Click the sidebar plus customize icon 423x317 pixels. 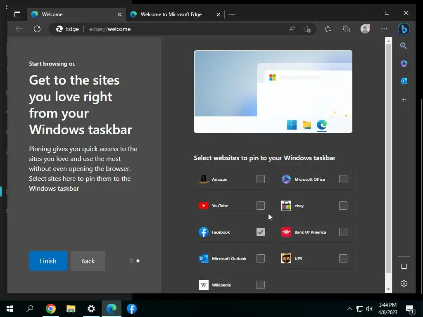click(x=404, y=100)
